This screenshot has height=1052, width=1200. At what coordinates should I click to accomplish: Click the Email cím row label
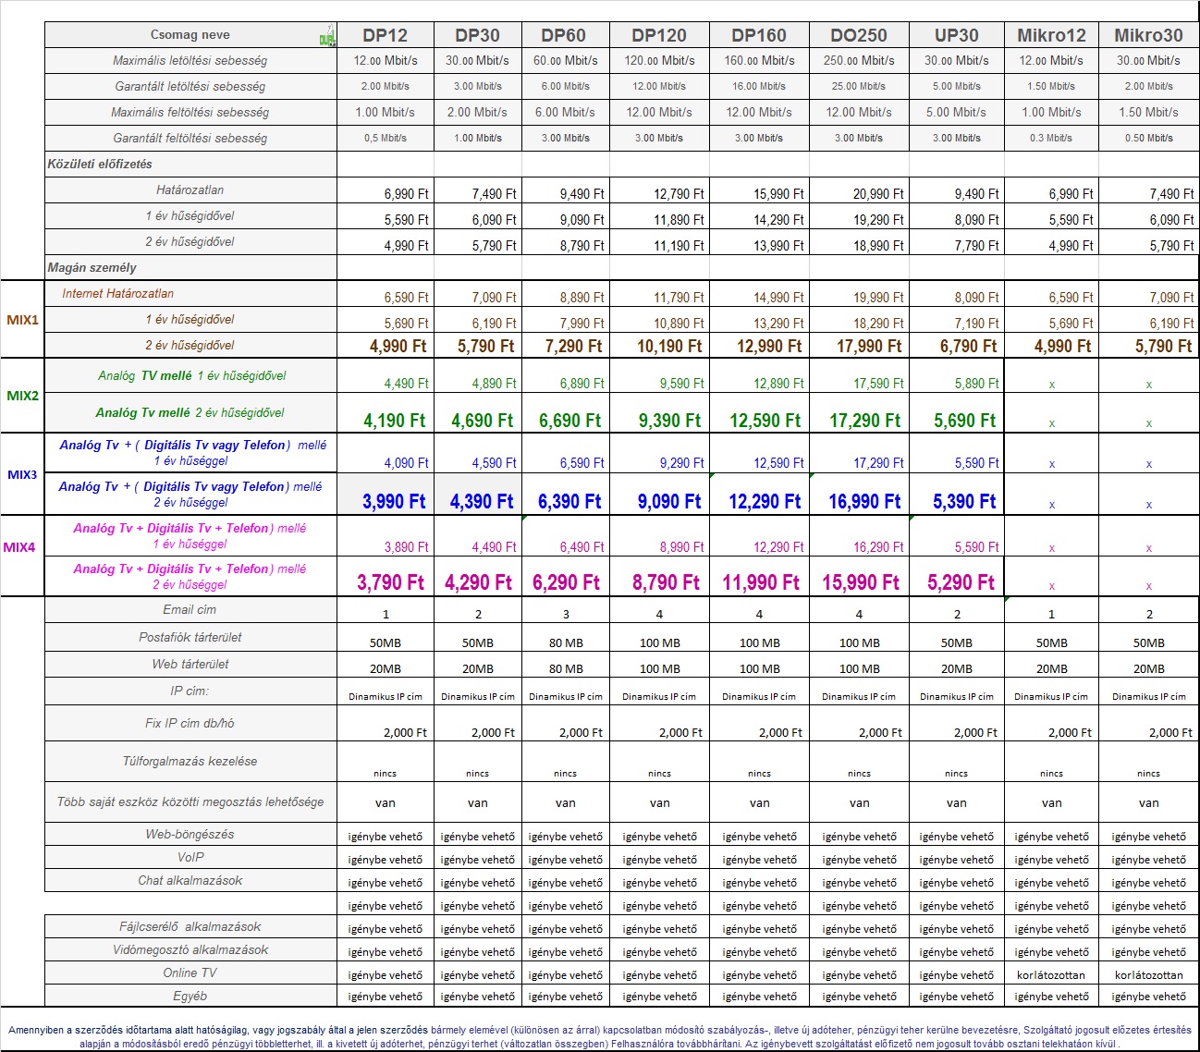(190, 609)
